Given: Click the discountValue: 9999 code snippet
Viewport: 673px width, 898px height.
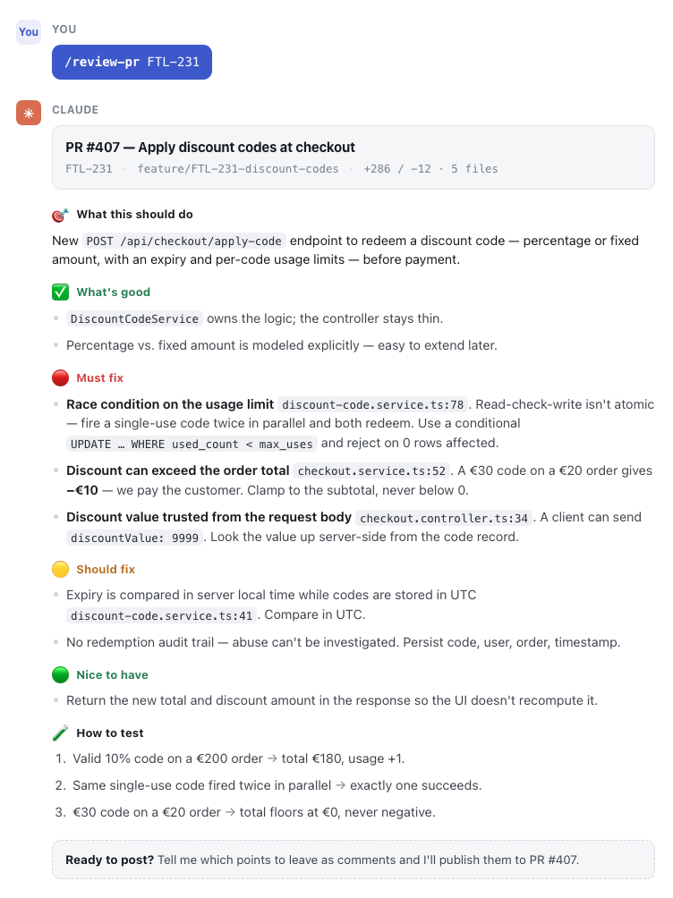Looking at the screenshot, I should pos(135,538).
